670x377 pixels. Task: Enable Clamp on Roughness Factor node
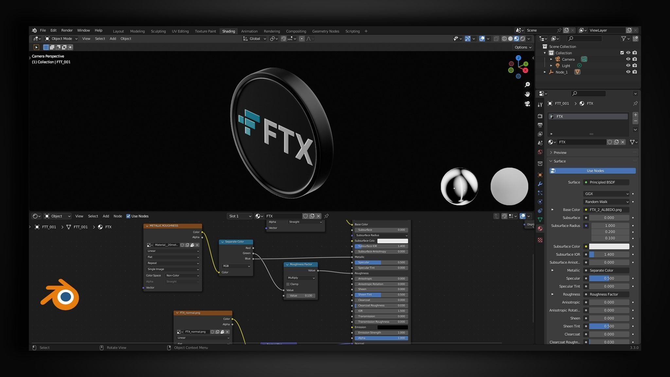[x=288, y=284]
